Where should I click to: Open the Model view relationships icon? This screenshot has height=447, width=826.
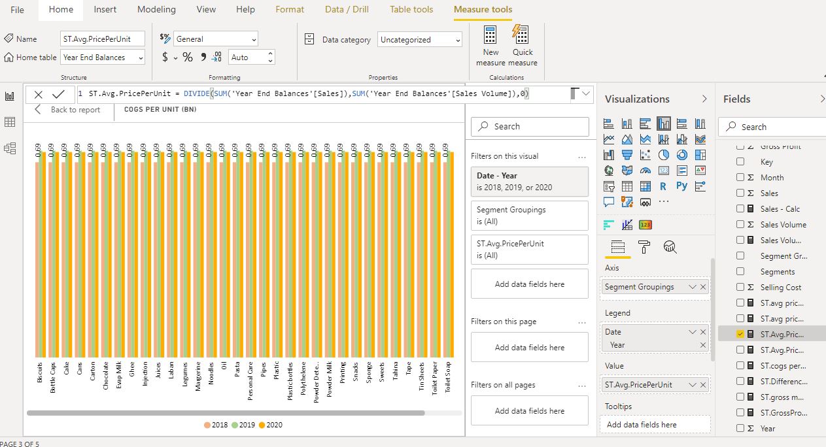[10, 148]
